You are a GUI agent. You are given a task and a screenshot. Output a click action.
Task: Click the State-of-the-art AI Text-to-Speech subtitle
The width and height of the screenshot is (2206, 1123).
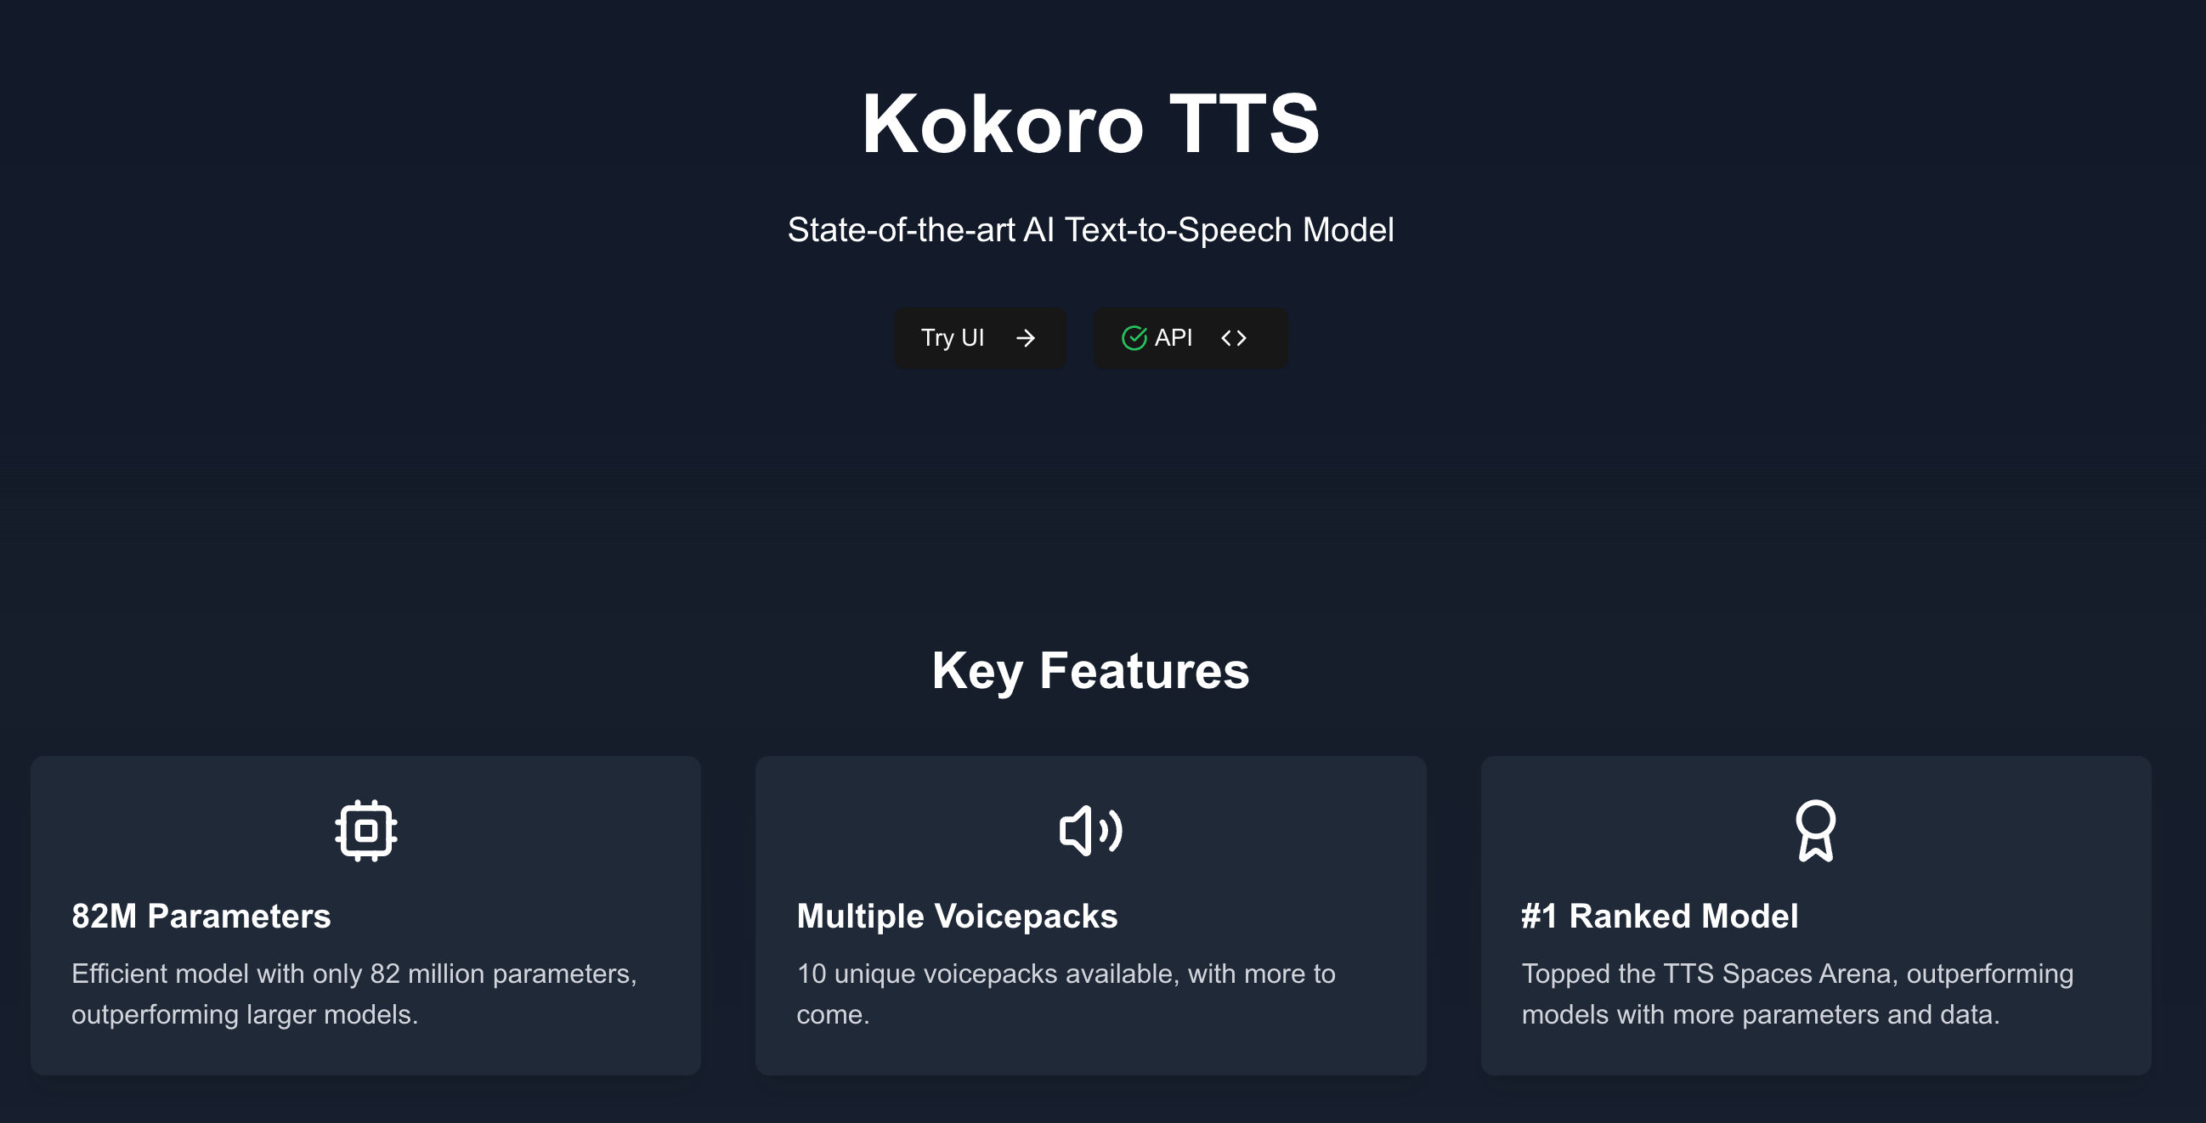click(x=1090, y=229)
